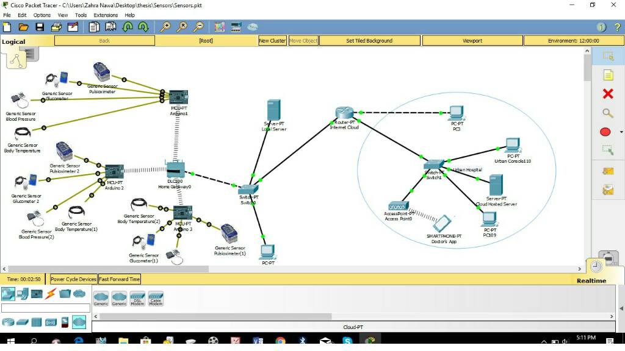Click the Undo green arrow
This screenshot has width=625, height=351.
[x=128, y=27]
